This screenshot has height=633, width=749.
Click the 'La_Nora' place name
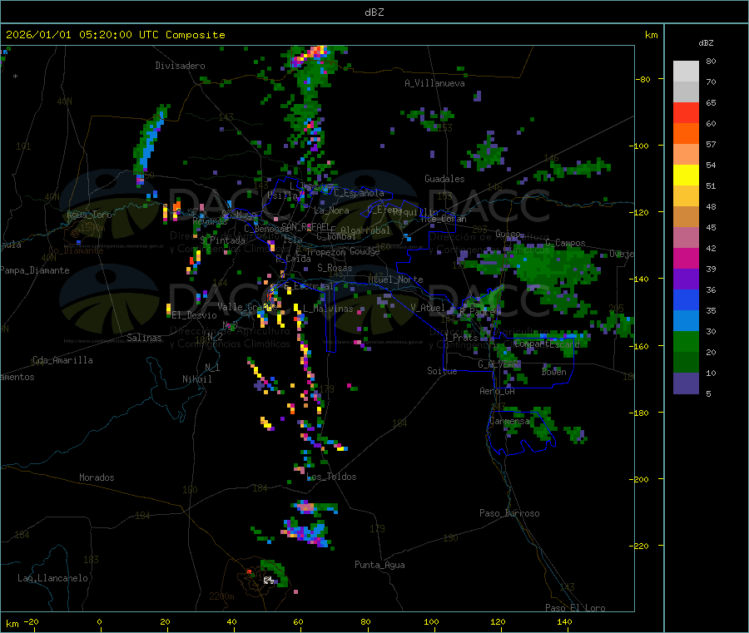331,210
